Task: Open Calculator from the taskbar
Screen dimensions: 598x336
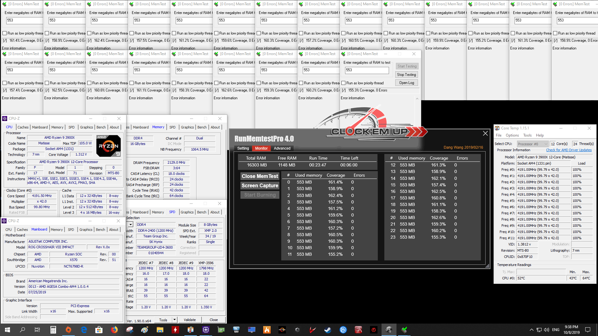Action: 53,330
